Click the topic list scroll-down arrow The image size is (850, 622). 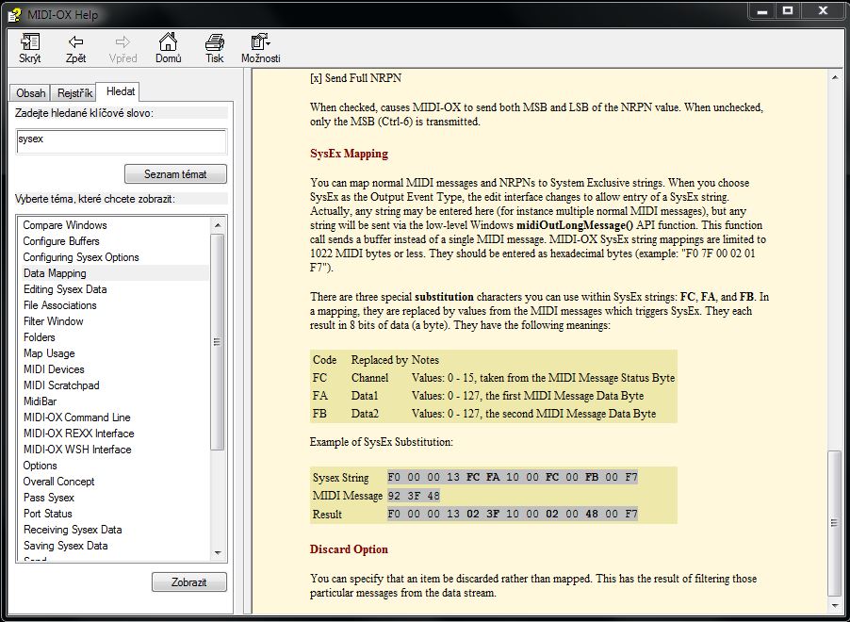click(218, 552)
